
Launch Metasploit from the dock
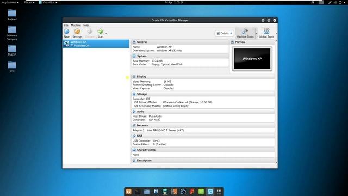pyautogui.click(x=156, y=192)
